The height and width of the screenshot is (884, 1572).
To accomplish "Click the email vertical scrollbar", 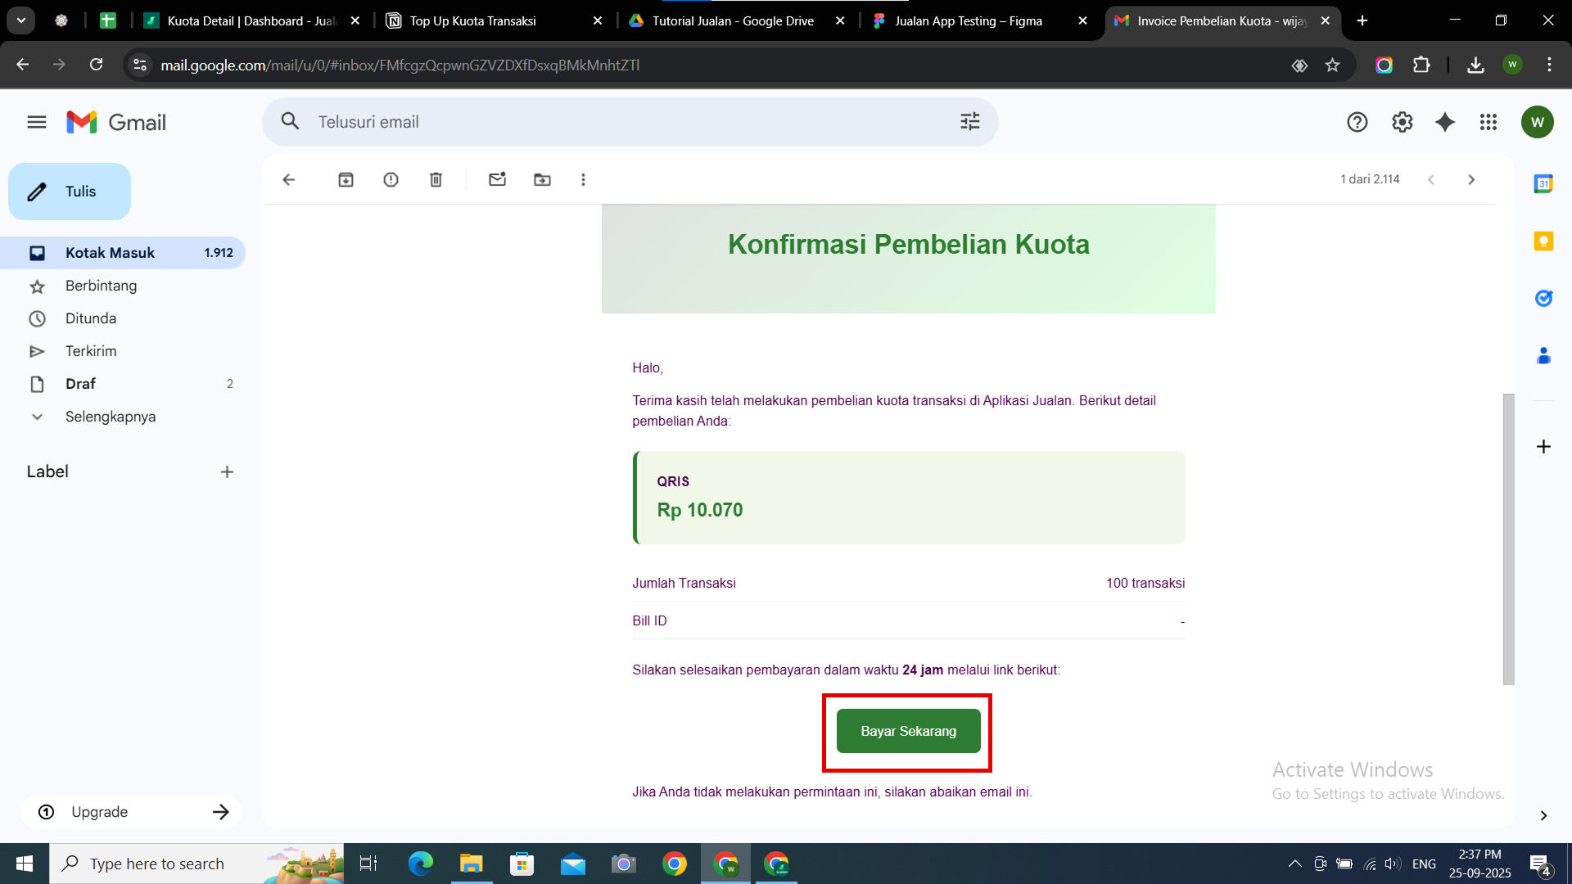I will (x=1508, y=538).
